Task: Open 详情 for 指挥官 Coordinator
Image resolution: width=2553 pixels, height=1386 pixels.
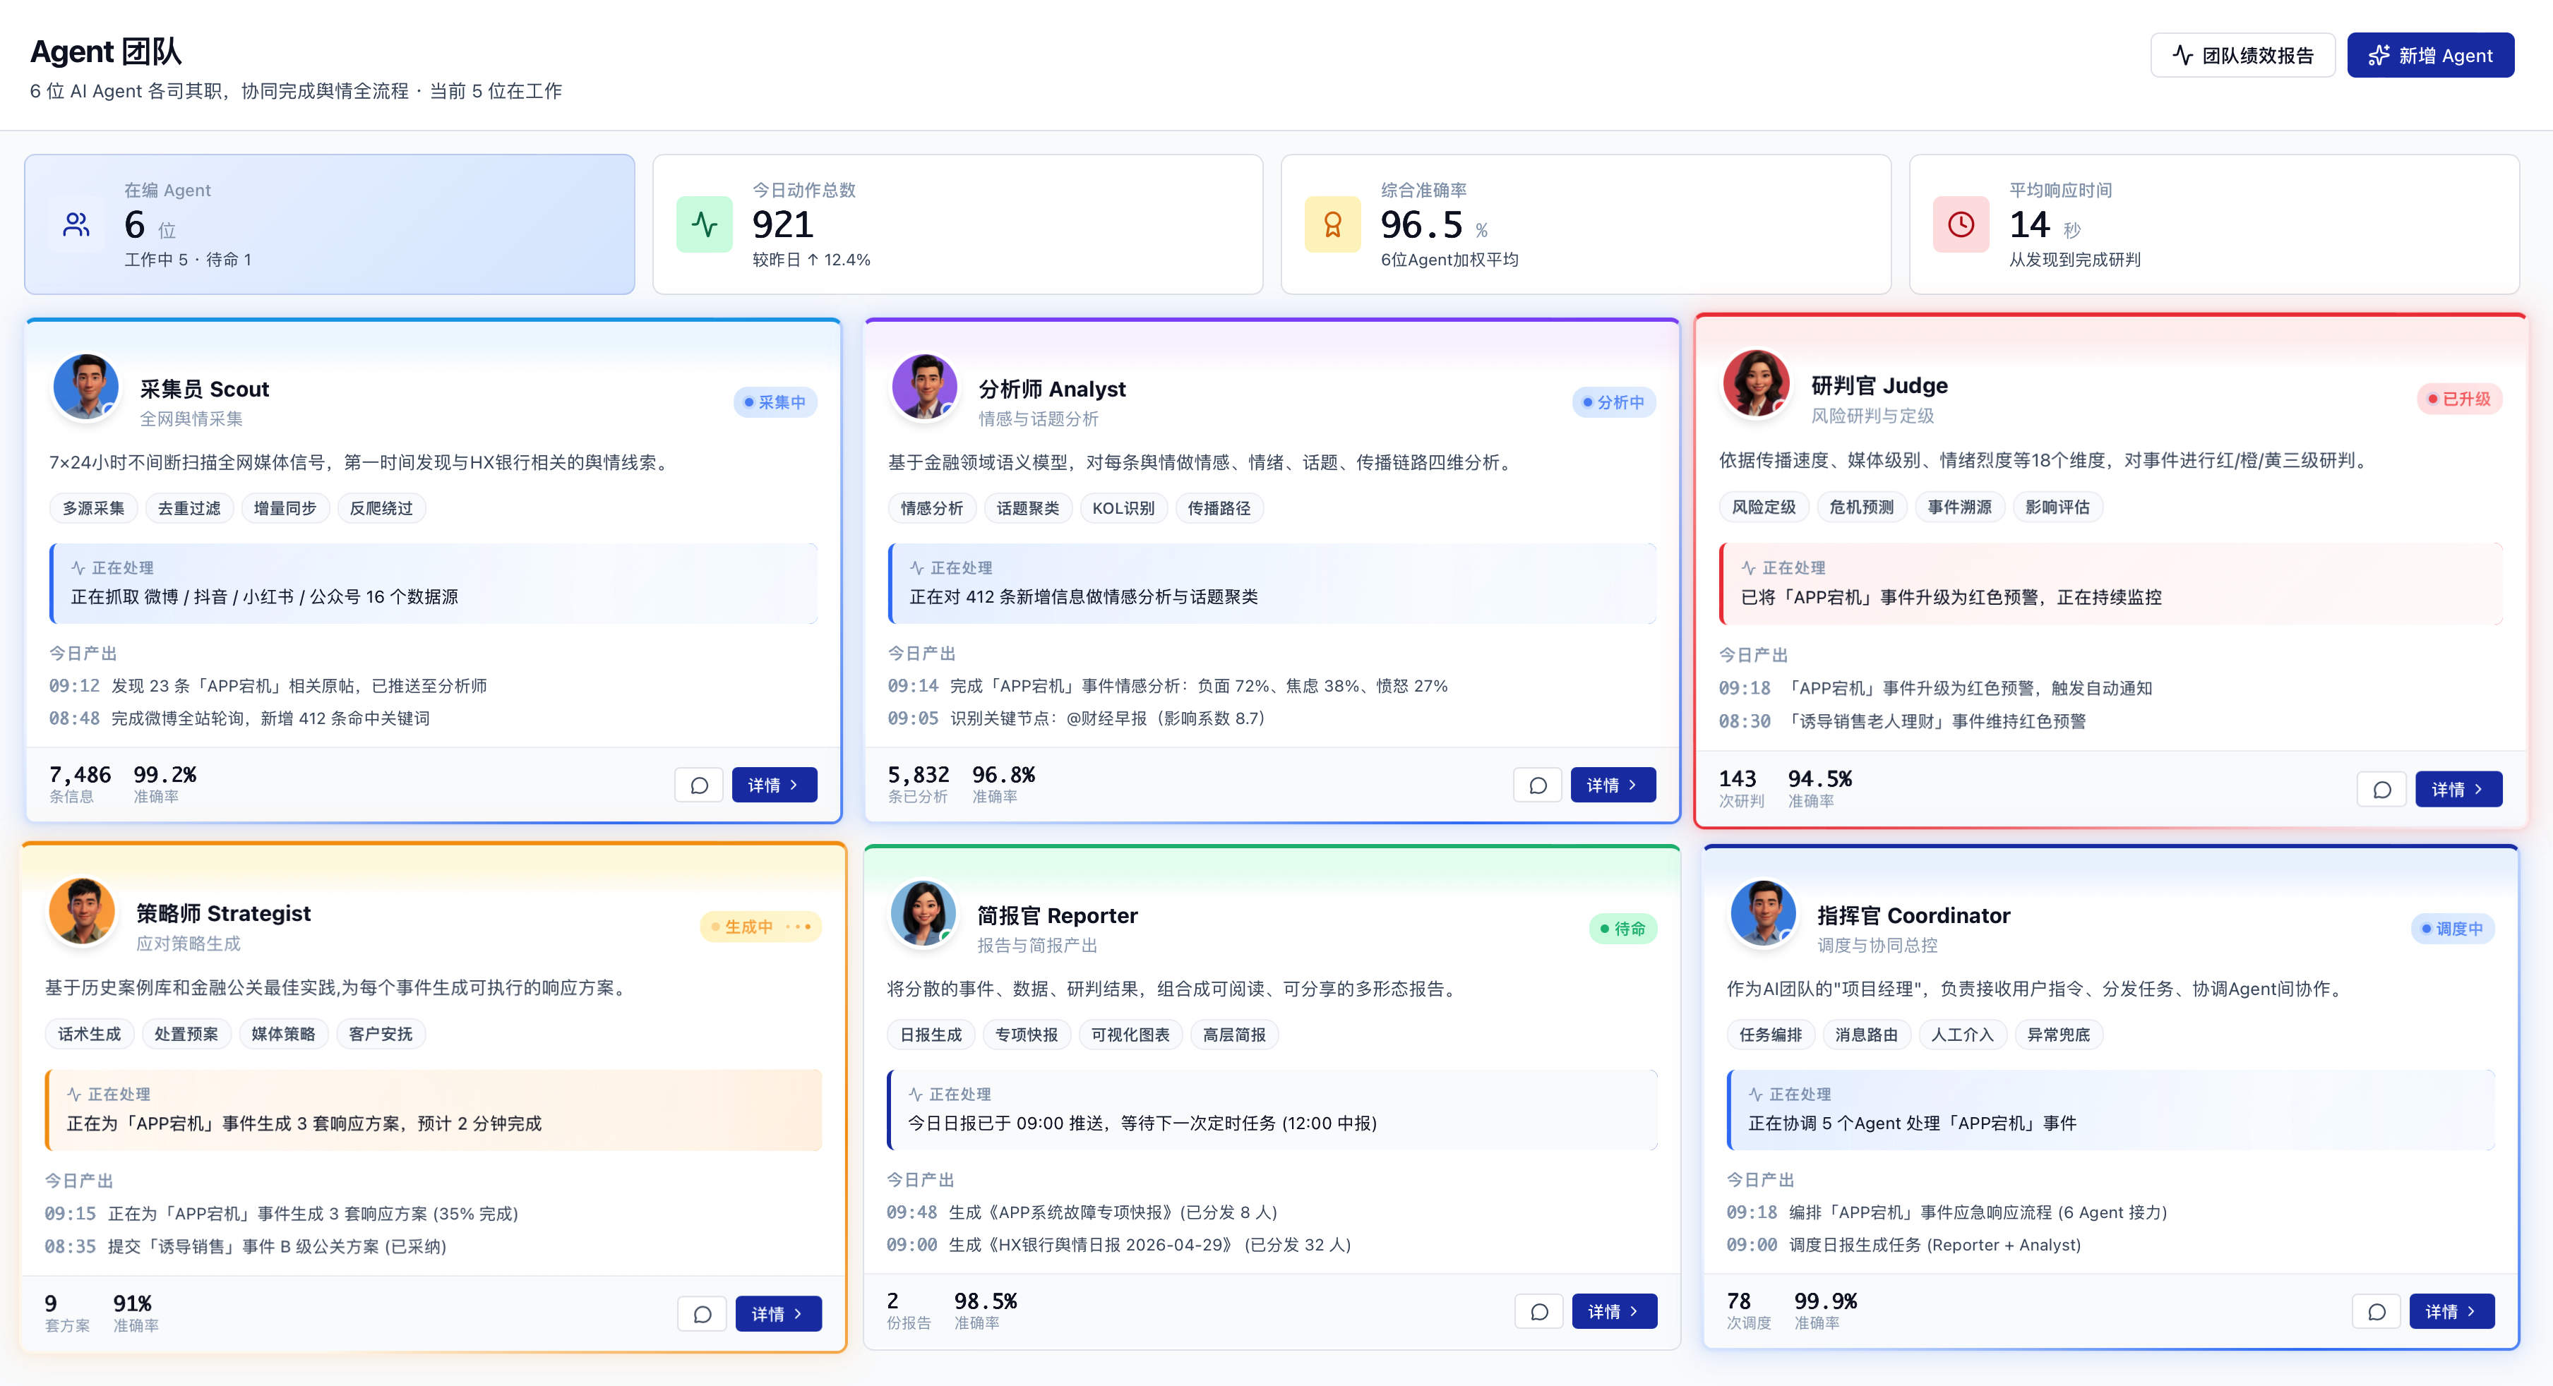Action: (x=2452, y=1312)
